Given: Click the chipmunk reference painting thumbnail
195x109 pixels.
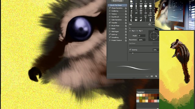Looking at the screenshot, I should click(176, 70).
